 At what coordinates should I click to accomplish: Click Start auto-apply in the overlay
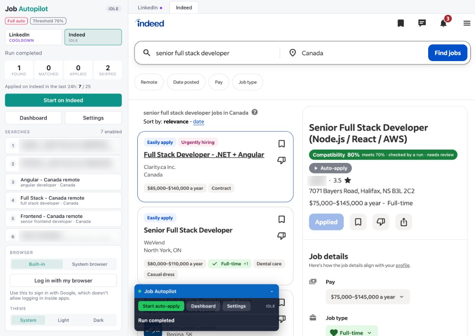(161, 306)
